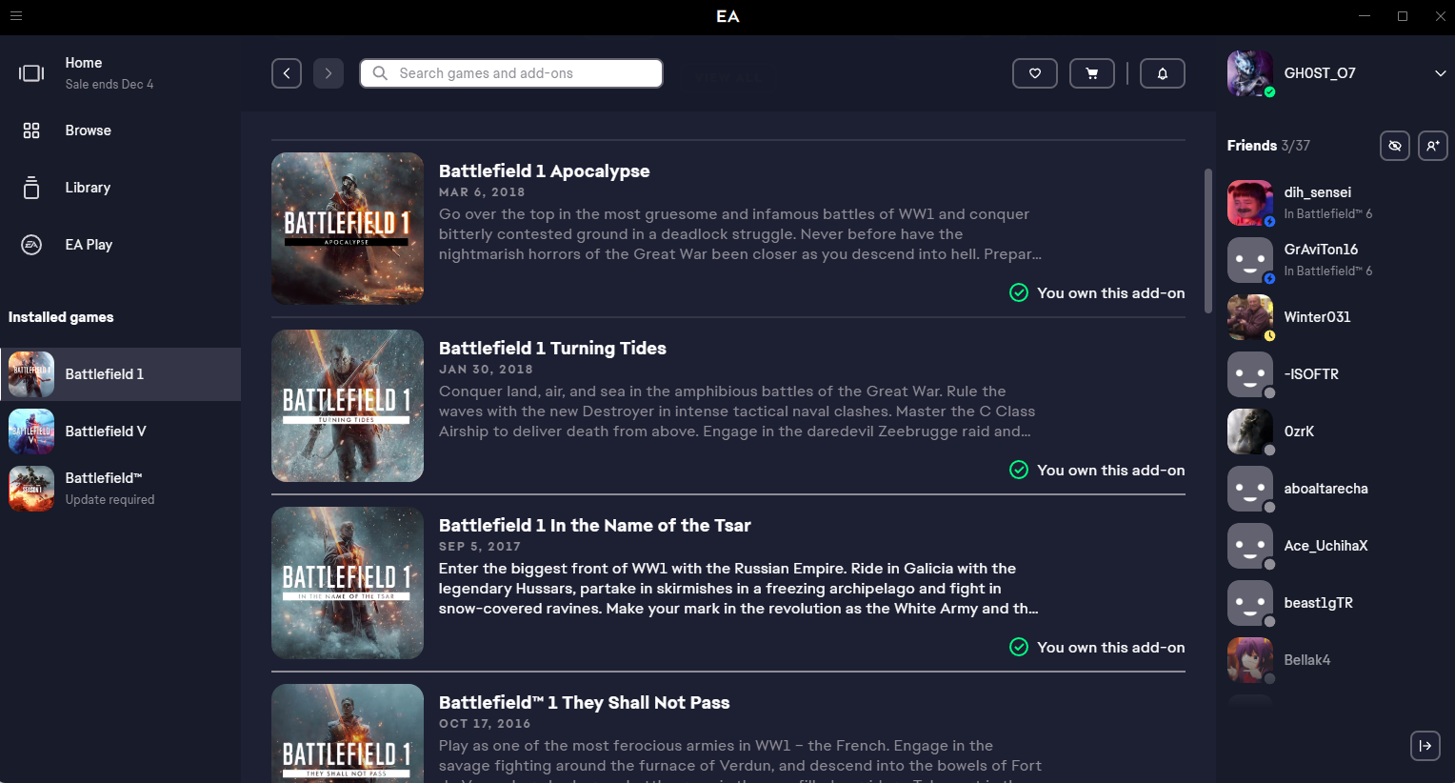This screenshot has width=1455, height=783.
Task: Select Battlefield 1 in installed games
Action: [x=120, y=374]
